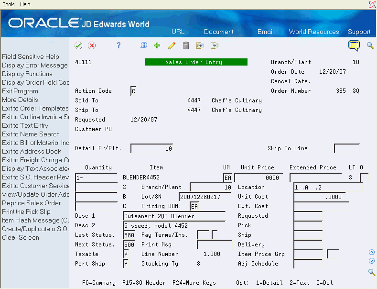Click the yellow pencil change icon
Image resolution: width=377 pixels, height=289 pixels.
[172, 45]
